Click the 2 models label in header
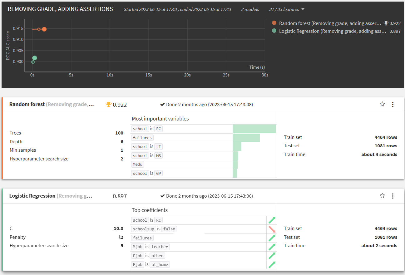Viewport: 405px width, 275px height. click(x=250, y=9)
